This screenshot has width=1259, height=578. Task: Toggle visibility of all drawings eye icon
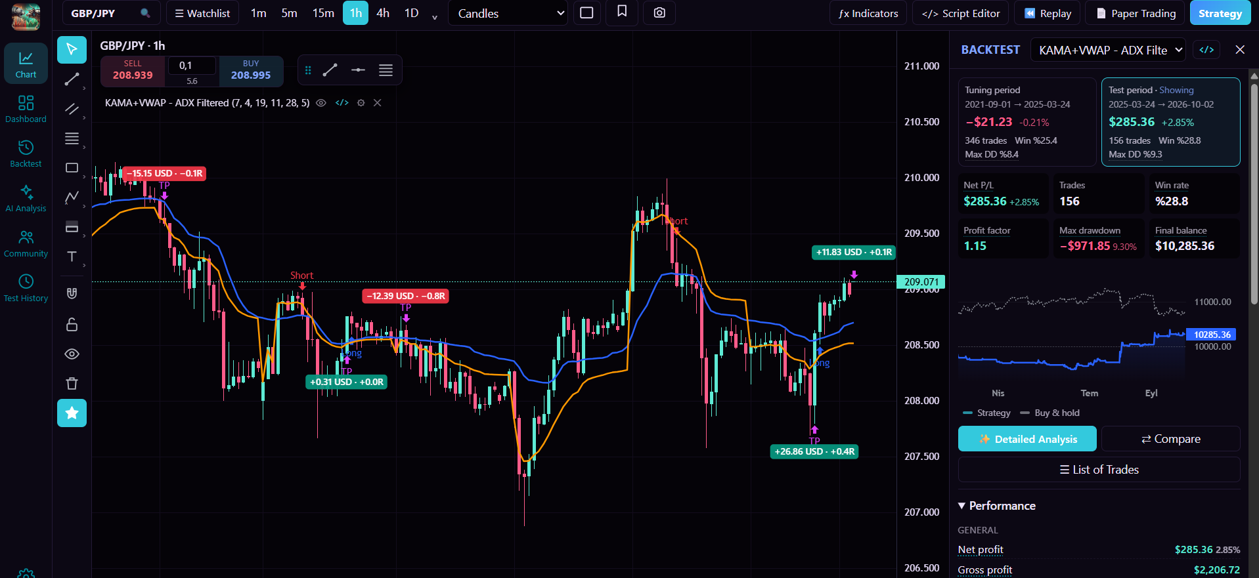(72, 354)
